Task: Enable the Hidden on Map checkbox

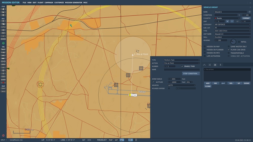Action: coord(205,46)
